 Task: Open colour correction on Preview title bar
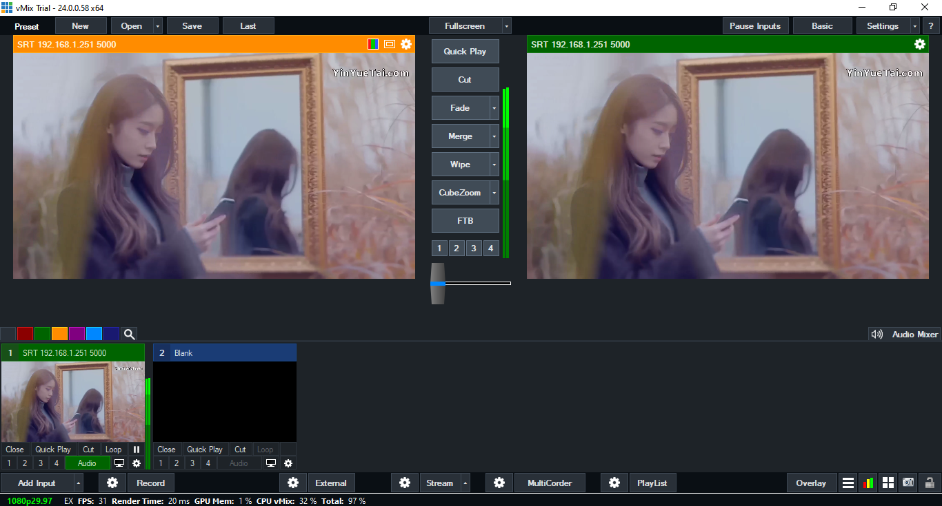coord(373,44)
